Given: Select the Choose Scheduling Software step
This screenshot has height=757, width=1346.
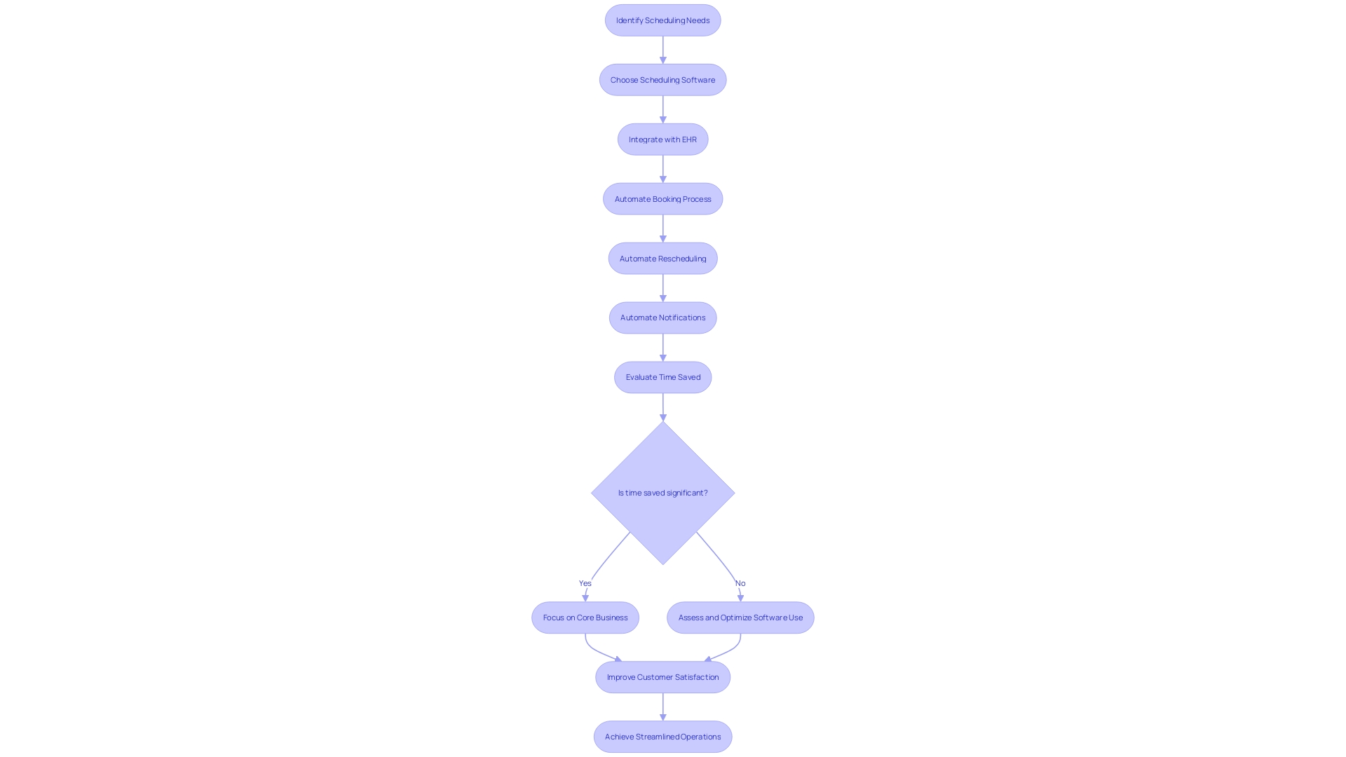Looking at the screenshot, I should (x=662, y=79).
